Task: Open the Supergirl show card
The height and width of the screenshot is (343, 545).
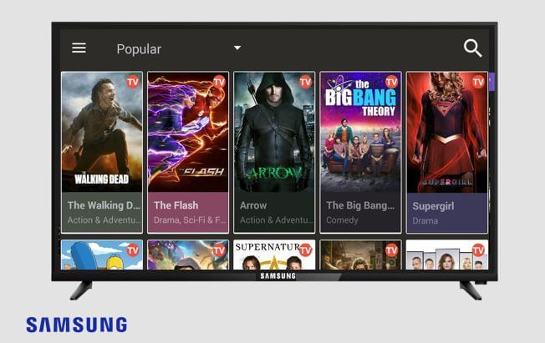Action: [447, 153]
